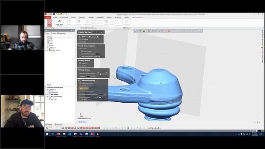Close the Tree panel
Viewport: 265px width, 149px height.
(x=74, y=31)
